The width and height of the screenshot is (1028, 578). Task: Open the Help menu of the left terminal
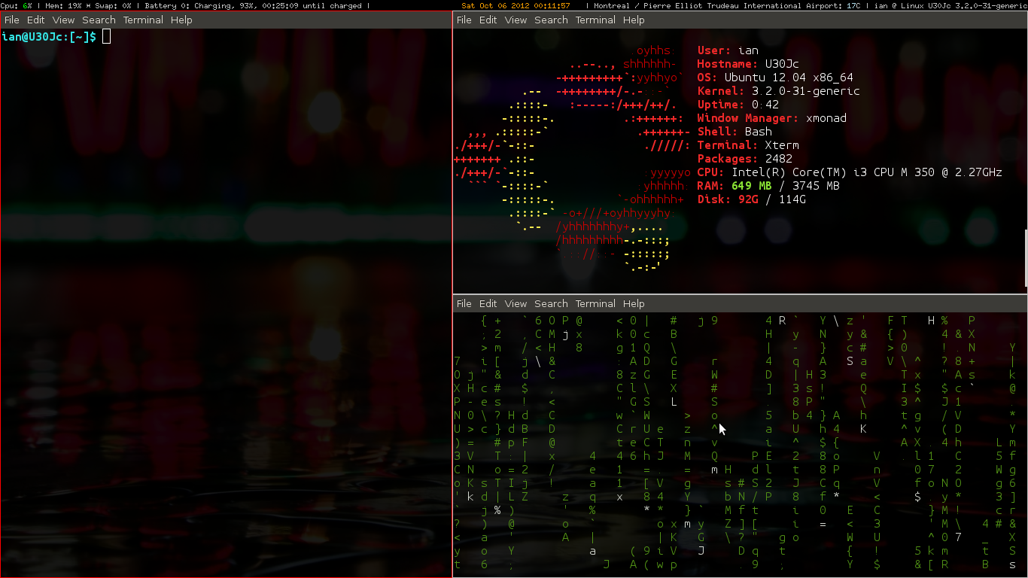[x=180, y=20]
